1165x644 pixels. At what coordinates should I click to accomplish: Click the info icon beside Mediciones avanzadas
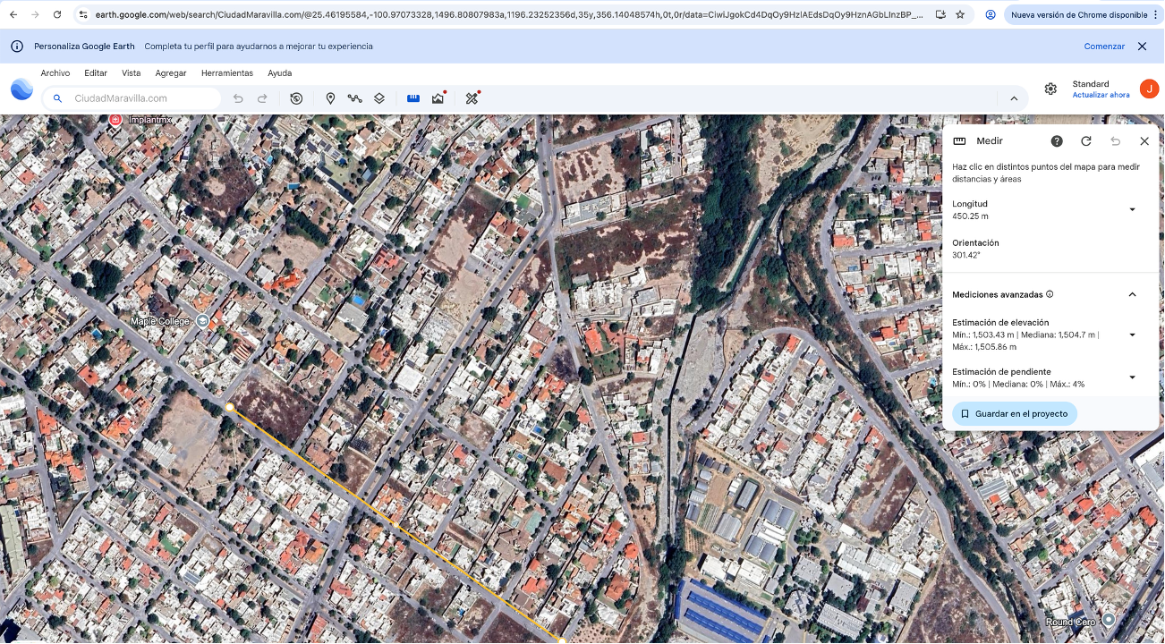click(x=1050, y=294)
